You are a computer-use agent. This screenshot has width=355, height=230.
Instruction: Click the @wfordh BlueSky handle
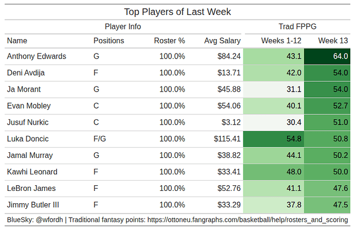tap(51, 220)
